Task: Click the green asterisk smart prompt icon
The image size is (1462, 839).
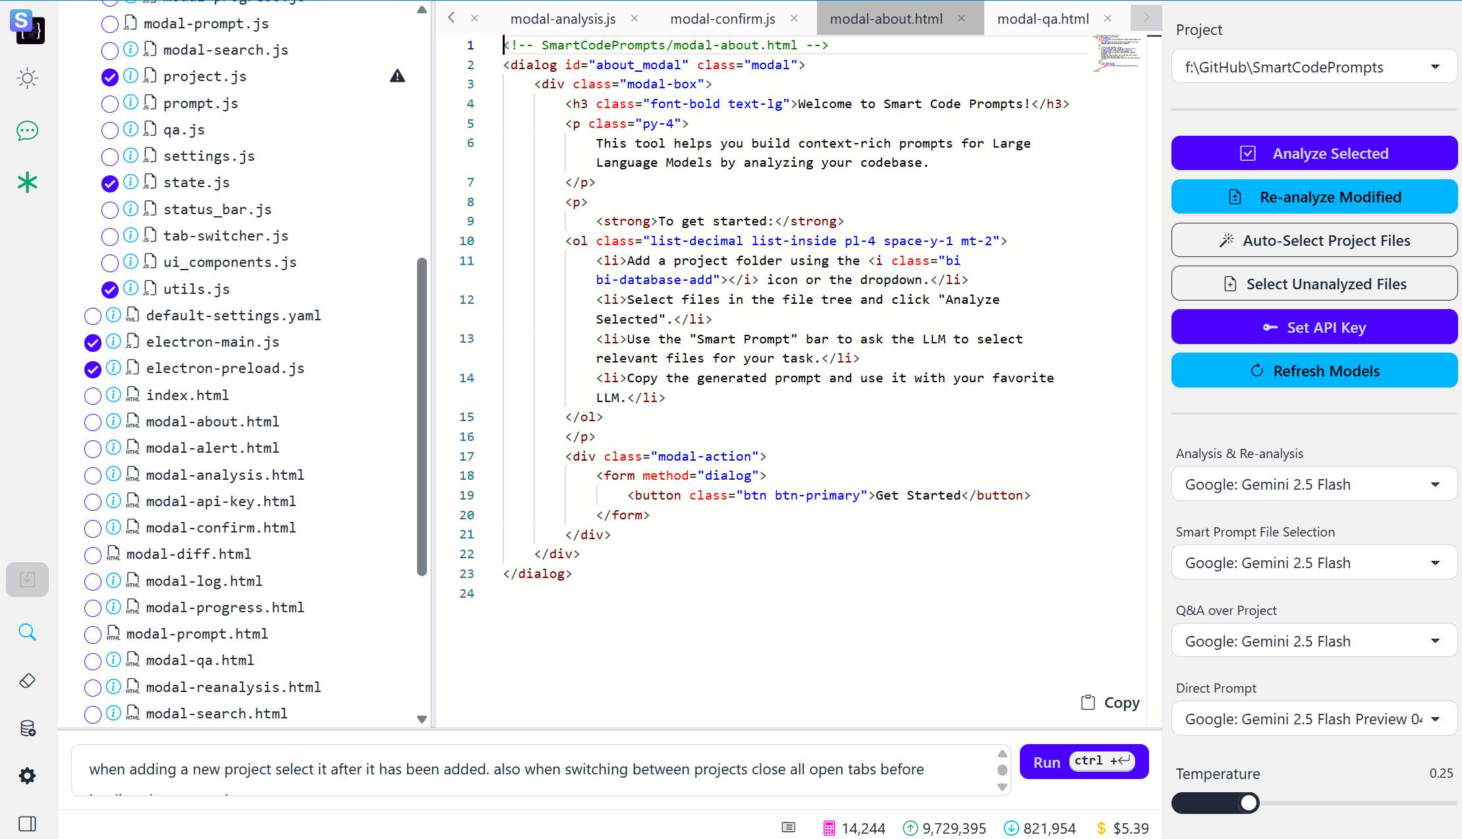Action: pyautogui.click(x=27, y=183)
